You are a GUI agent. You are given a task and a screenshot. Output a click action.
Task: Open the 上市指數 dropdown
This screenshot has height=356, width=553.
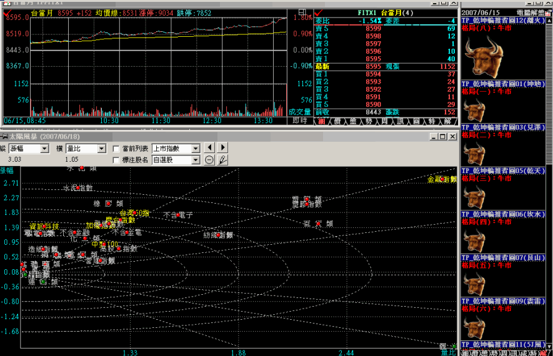click(196, 149)
